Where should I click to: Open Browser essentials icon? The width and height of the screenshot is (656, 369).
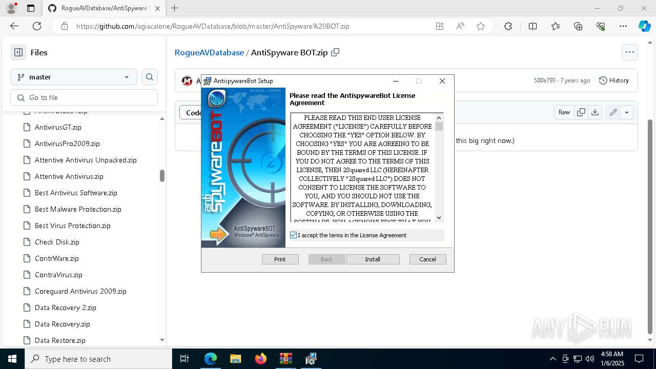tap(601, 26)
